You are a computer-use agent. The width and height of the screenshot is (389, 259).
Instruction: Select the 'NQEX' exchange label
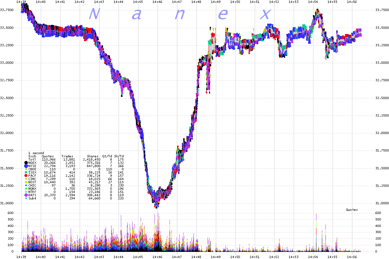tap(32, 163)
